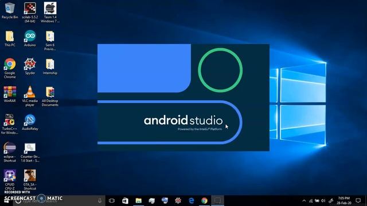
Task: Select the Tasm 1.4 Windows 7 shortcut
Action: coord(50,13)
